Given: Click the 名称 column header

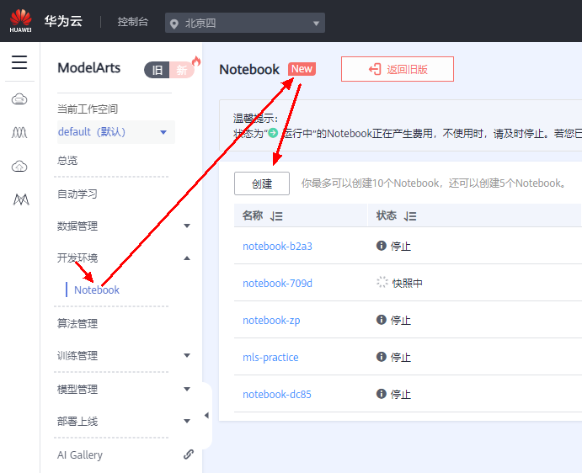Looking at the screenshot, I should 253,215.
